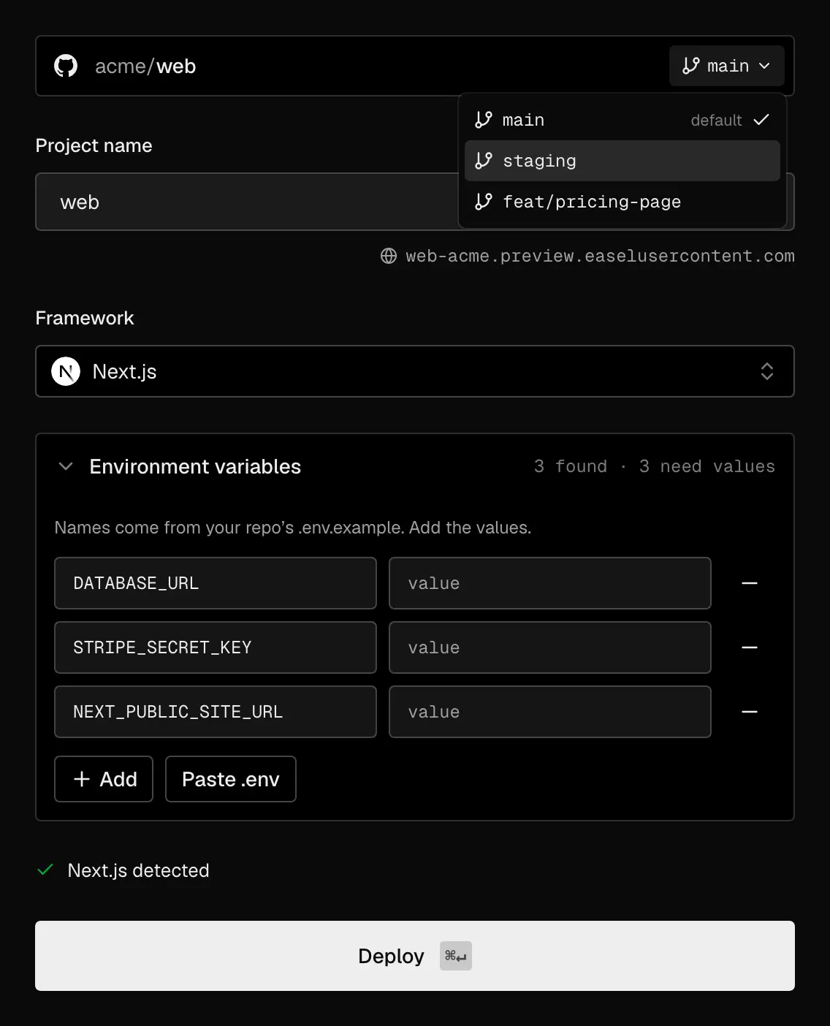Click the checkmark icon on main branch

pyautogui.click(x=761, y=120)
